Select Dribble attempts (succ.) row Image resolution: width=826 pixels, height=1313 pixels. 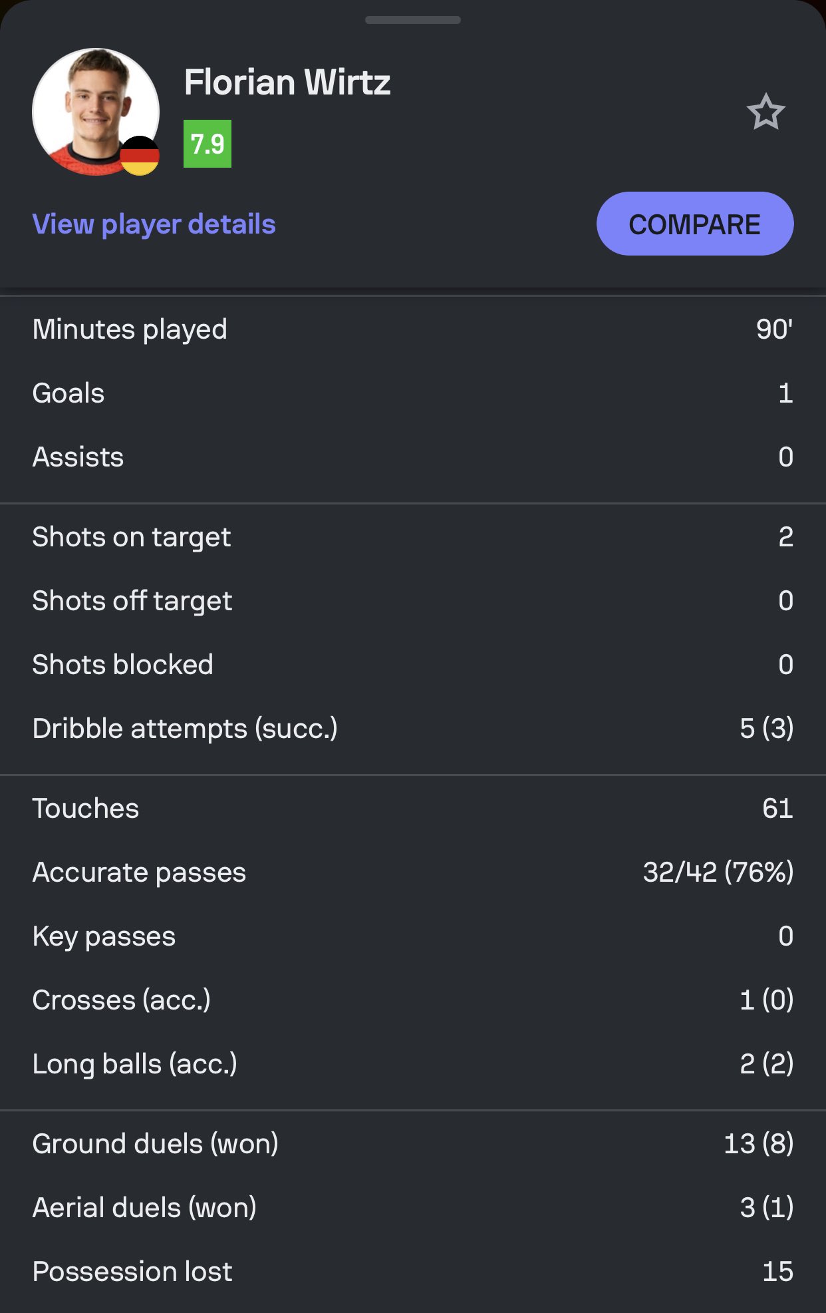[413, 729]
